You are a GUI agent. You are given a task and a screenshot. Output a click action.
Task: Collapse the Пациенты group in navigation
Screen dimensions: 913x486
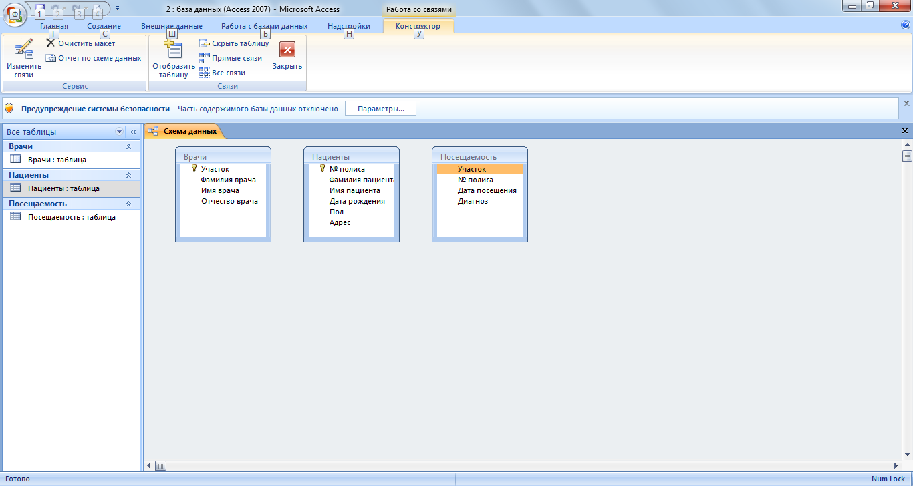pos(128,175)
